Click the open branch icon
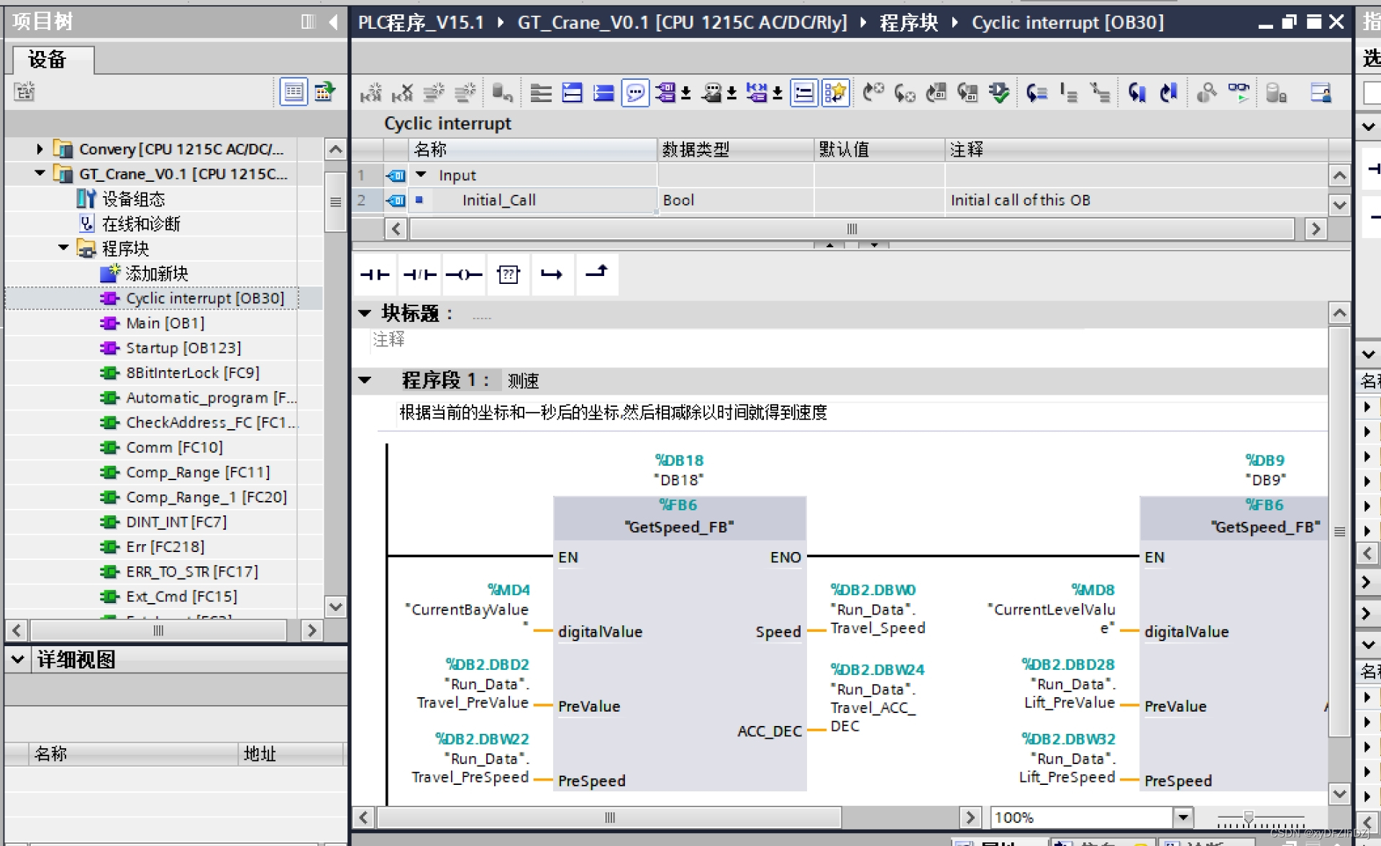 tap(552, 275)
